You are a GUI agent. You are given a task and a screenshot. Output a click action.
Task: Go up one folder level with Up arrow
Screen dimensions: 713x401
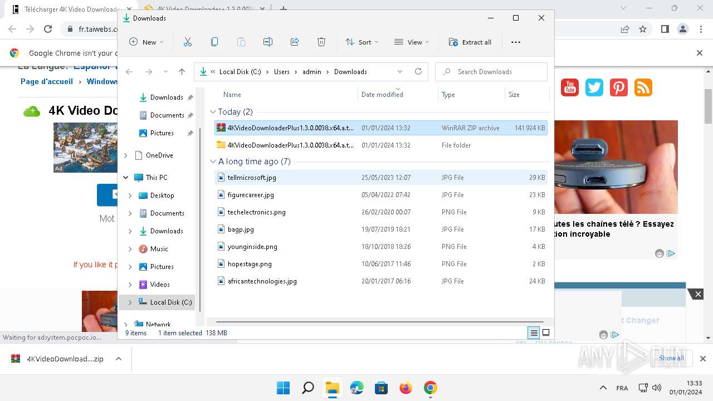(182, 72)
